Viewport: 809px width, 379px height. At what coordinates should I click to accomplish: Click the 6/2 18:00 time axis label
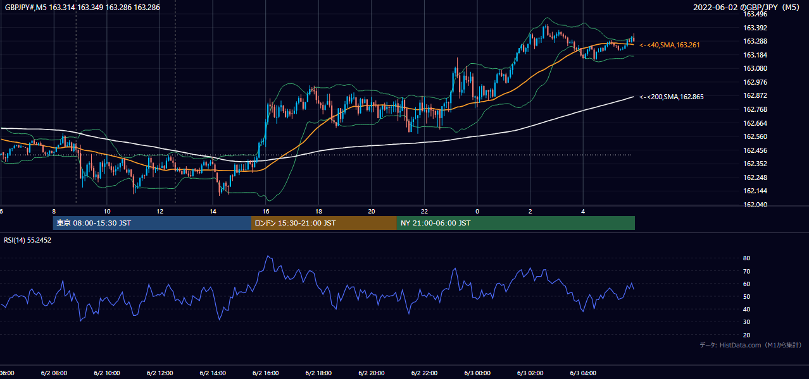click(x=318, y=373)
